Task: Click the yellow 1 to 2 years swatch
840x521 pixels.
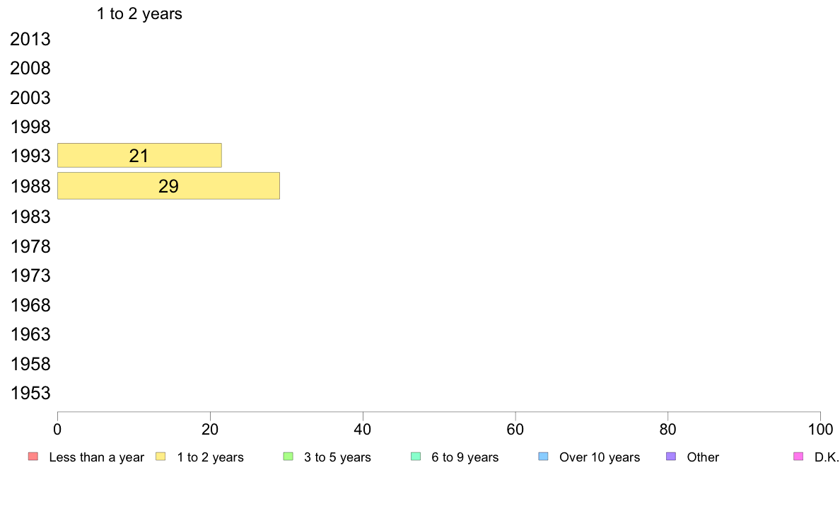Action: [161, 457]
